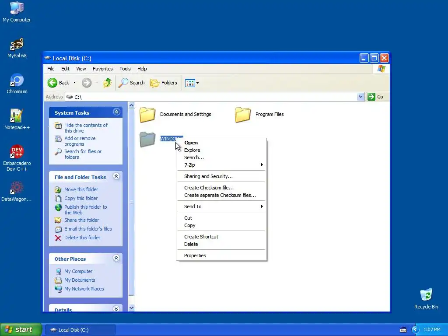Collapse File and Folder Tasks panel

pos(116,176)
